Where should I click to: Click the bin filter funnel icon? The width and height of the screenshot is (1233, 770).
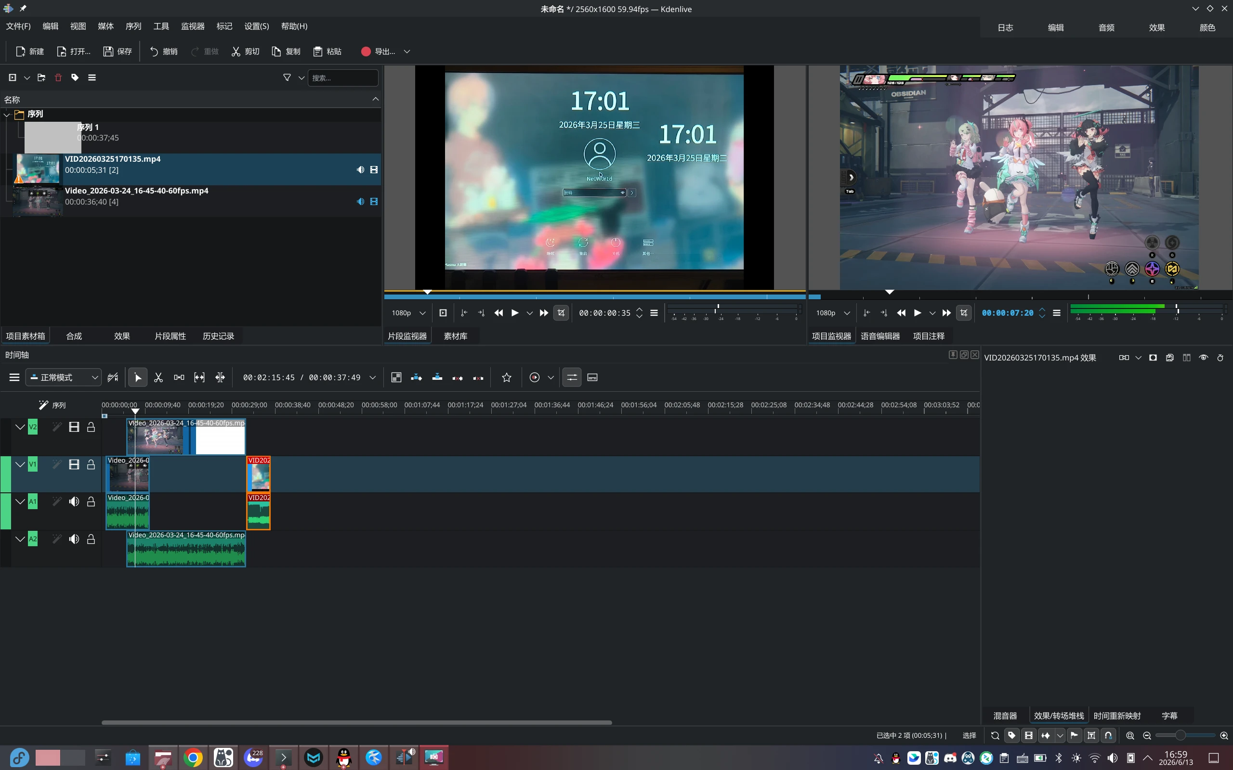point(287,77)
